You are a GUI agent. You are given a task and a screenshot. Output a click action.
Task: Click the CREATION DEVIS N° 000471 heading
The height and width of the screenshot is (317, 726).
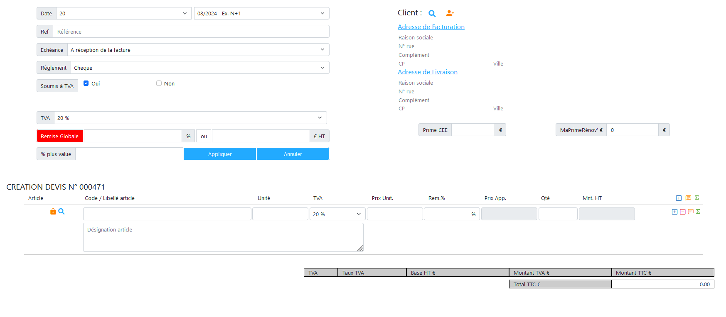[56, 187]
